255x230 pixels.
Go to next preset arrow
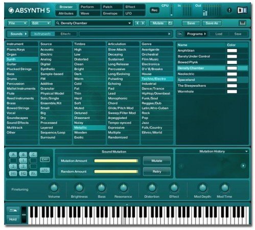click(x=143, y=23)
